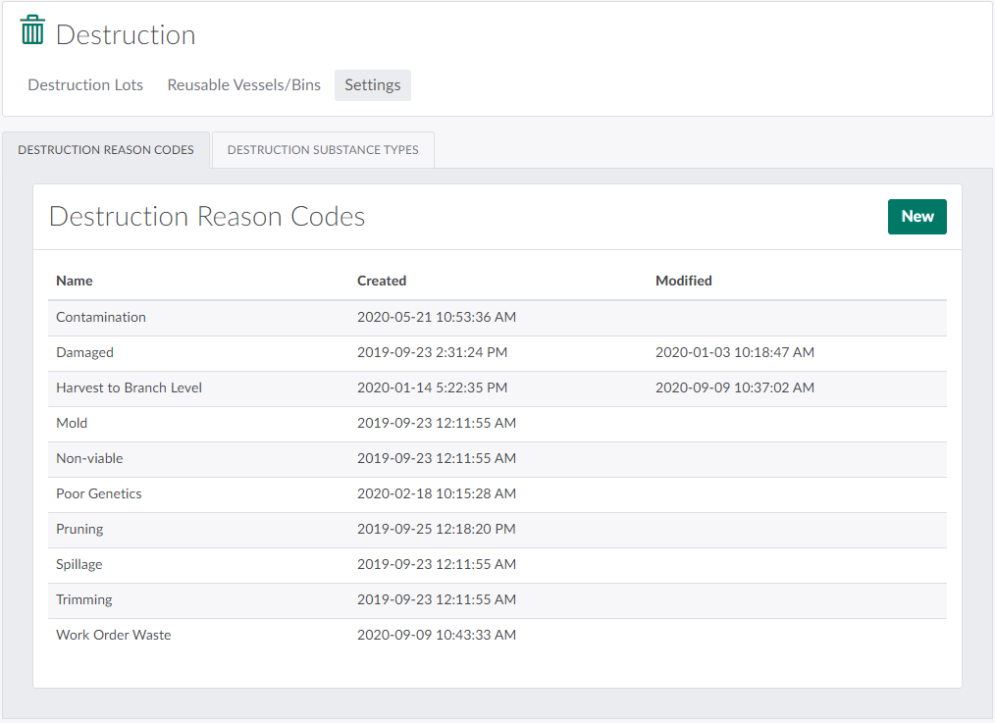This screenshot has width=995, height=723.
Task: Select the Pruning reason code
Action: (x=79, y=529)
